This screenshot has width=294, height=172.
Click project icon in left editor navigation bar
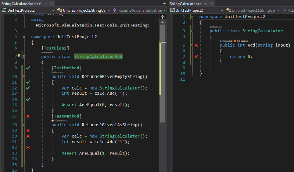4,10
